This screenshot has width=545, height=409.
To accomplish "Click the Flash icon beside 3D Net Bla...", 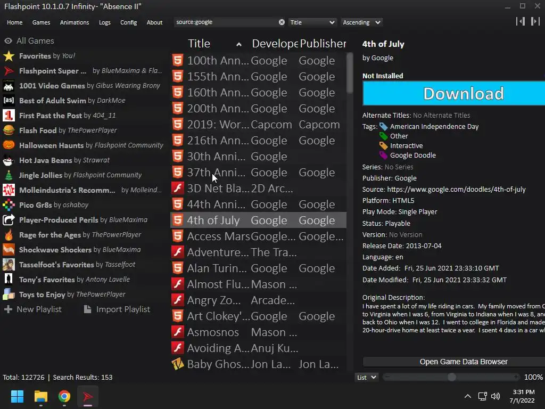I will coord(178,188).
